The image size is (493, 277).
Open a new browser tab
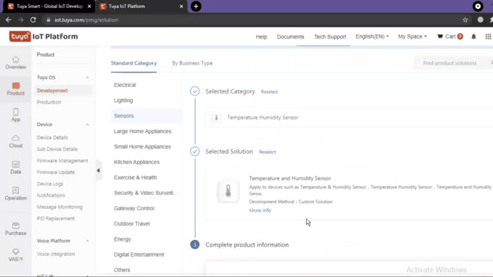(x=196, y=7)
